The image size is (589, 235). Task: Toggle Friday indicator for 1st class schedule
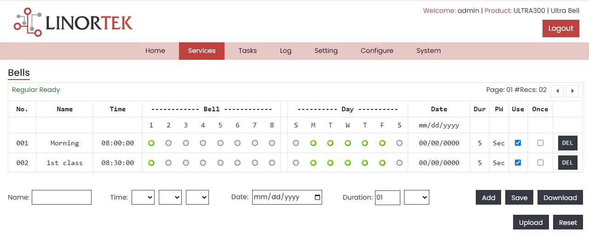pos(382,163)
